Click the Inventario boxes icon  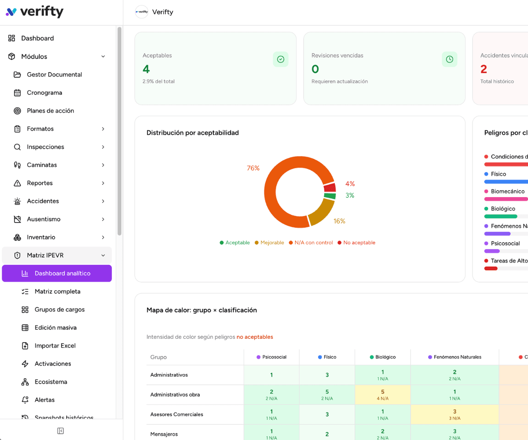18,237
